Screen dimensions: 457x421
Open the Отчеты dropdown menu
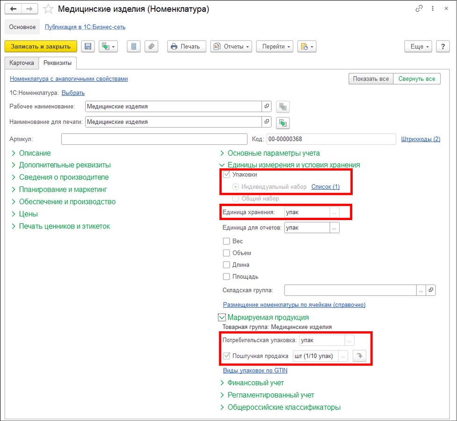pyautogui.click(x=231, y=46)
